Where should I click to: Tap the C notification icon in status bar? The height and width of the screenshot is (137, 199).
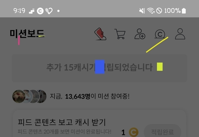[x=40, y=11]
